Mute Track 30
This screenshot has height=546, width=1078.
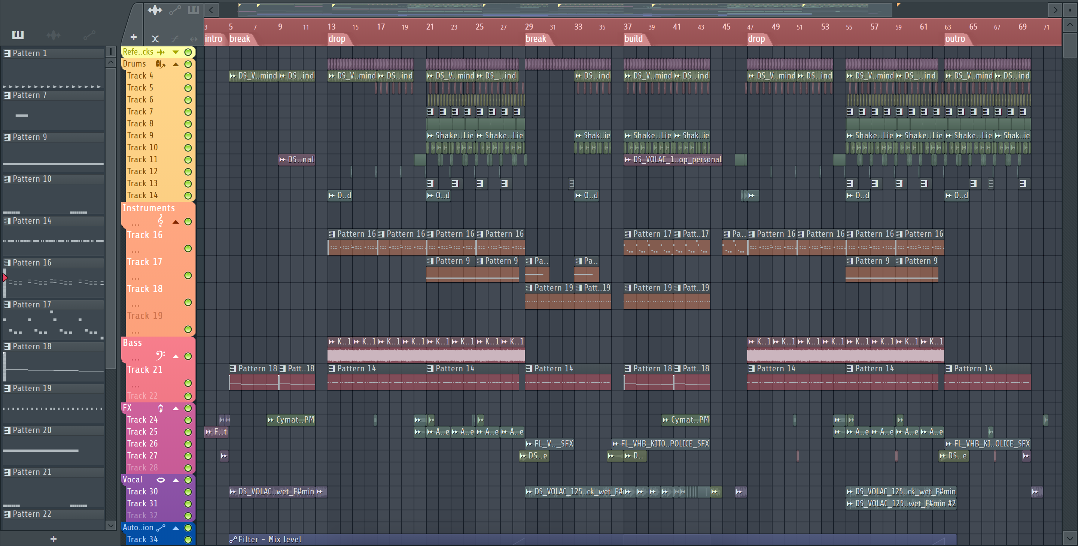[188, 492]
